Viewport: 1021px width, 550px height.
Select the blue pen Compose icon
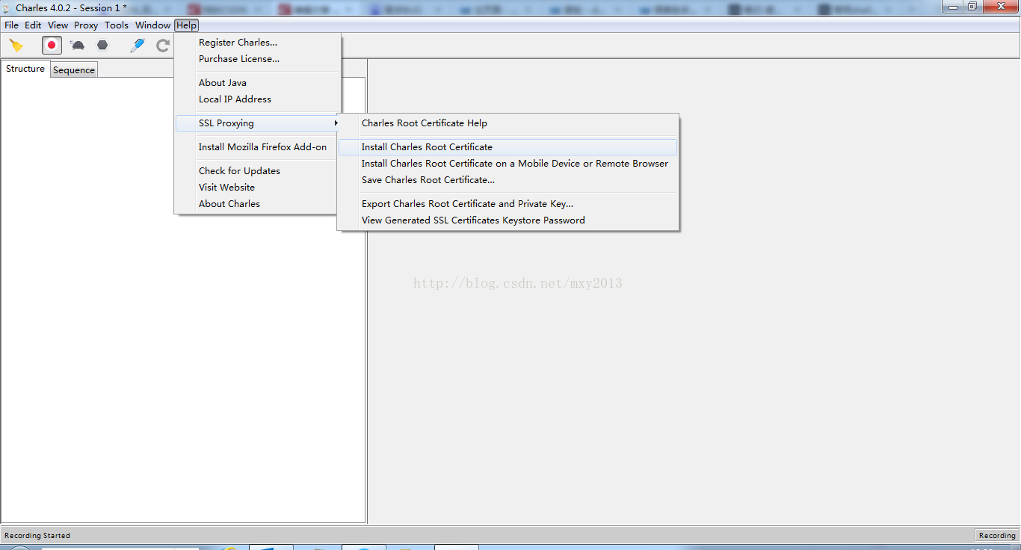tap(138, 46)
